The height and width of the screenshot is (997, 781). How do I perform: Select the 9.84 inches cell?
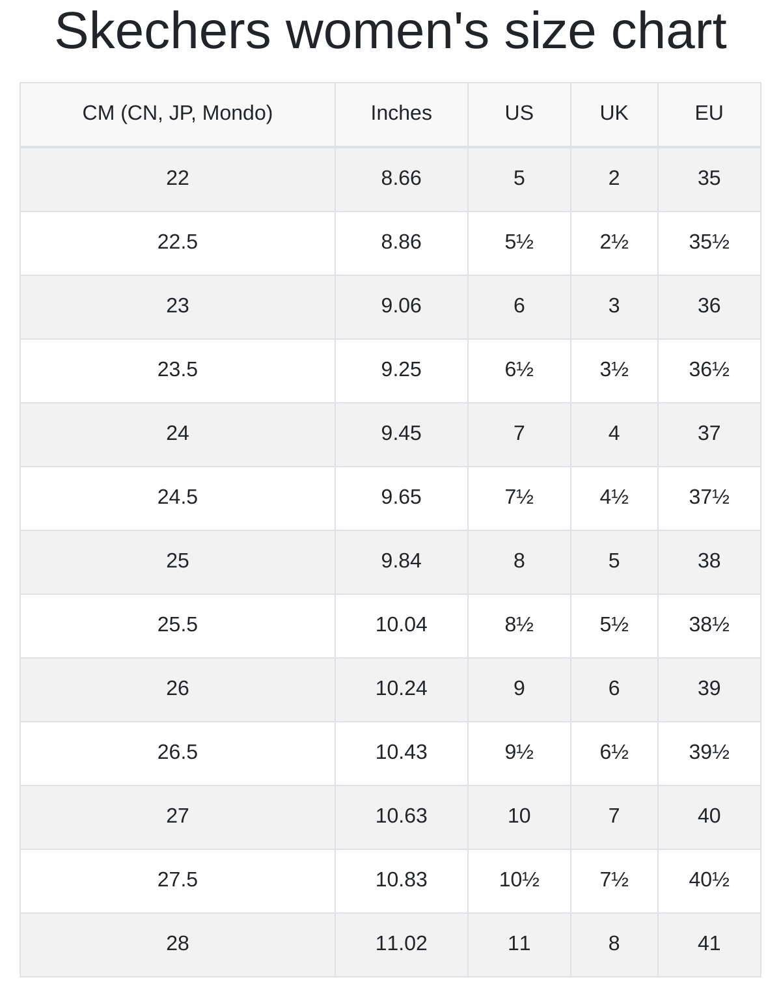[402, 562]
